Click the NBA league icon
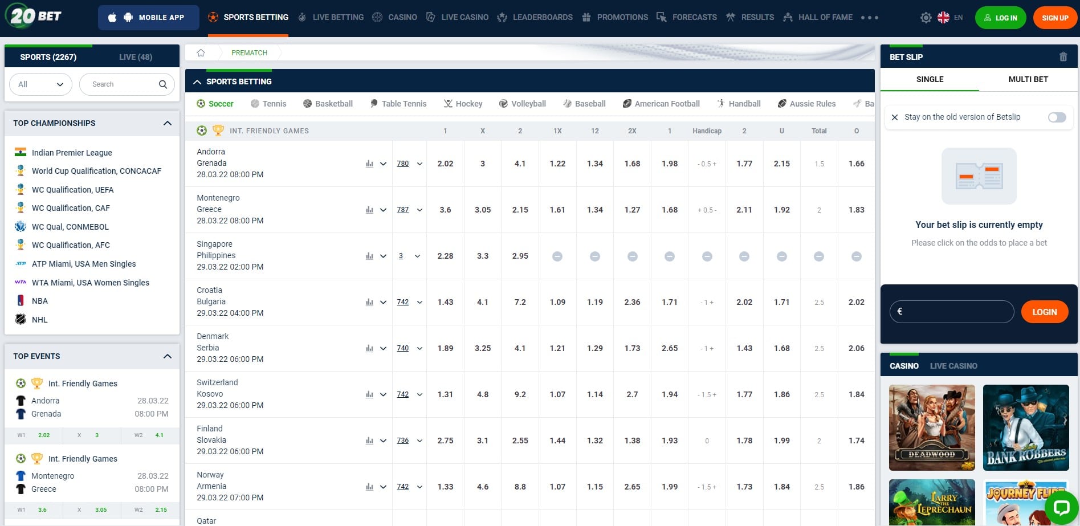 (x=21, y=301)
